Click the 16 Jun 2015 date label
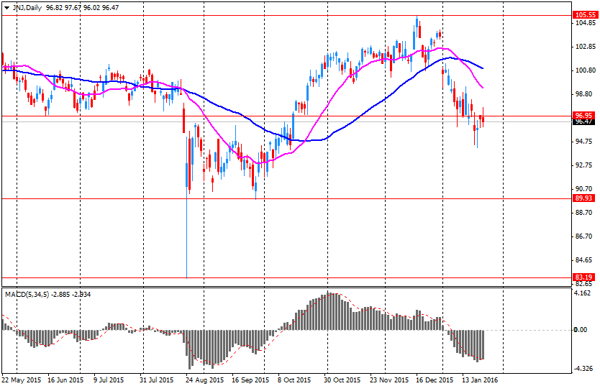Image resolution: width=600 pixels, height=386 pixels. (65, 380)
